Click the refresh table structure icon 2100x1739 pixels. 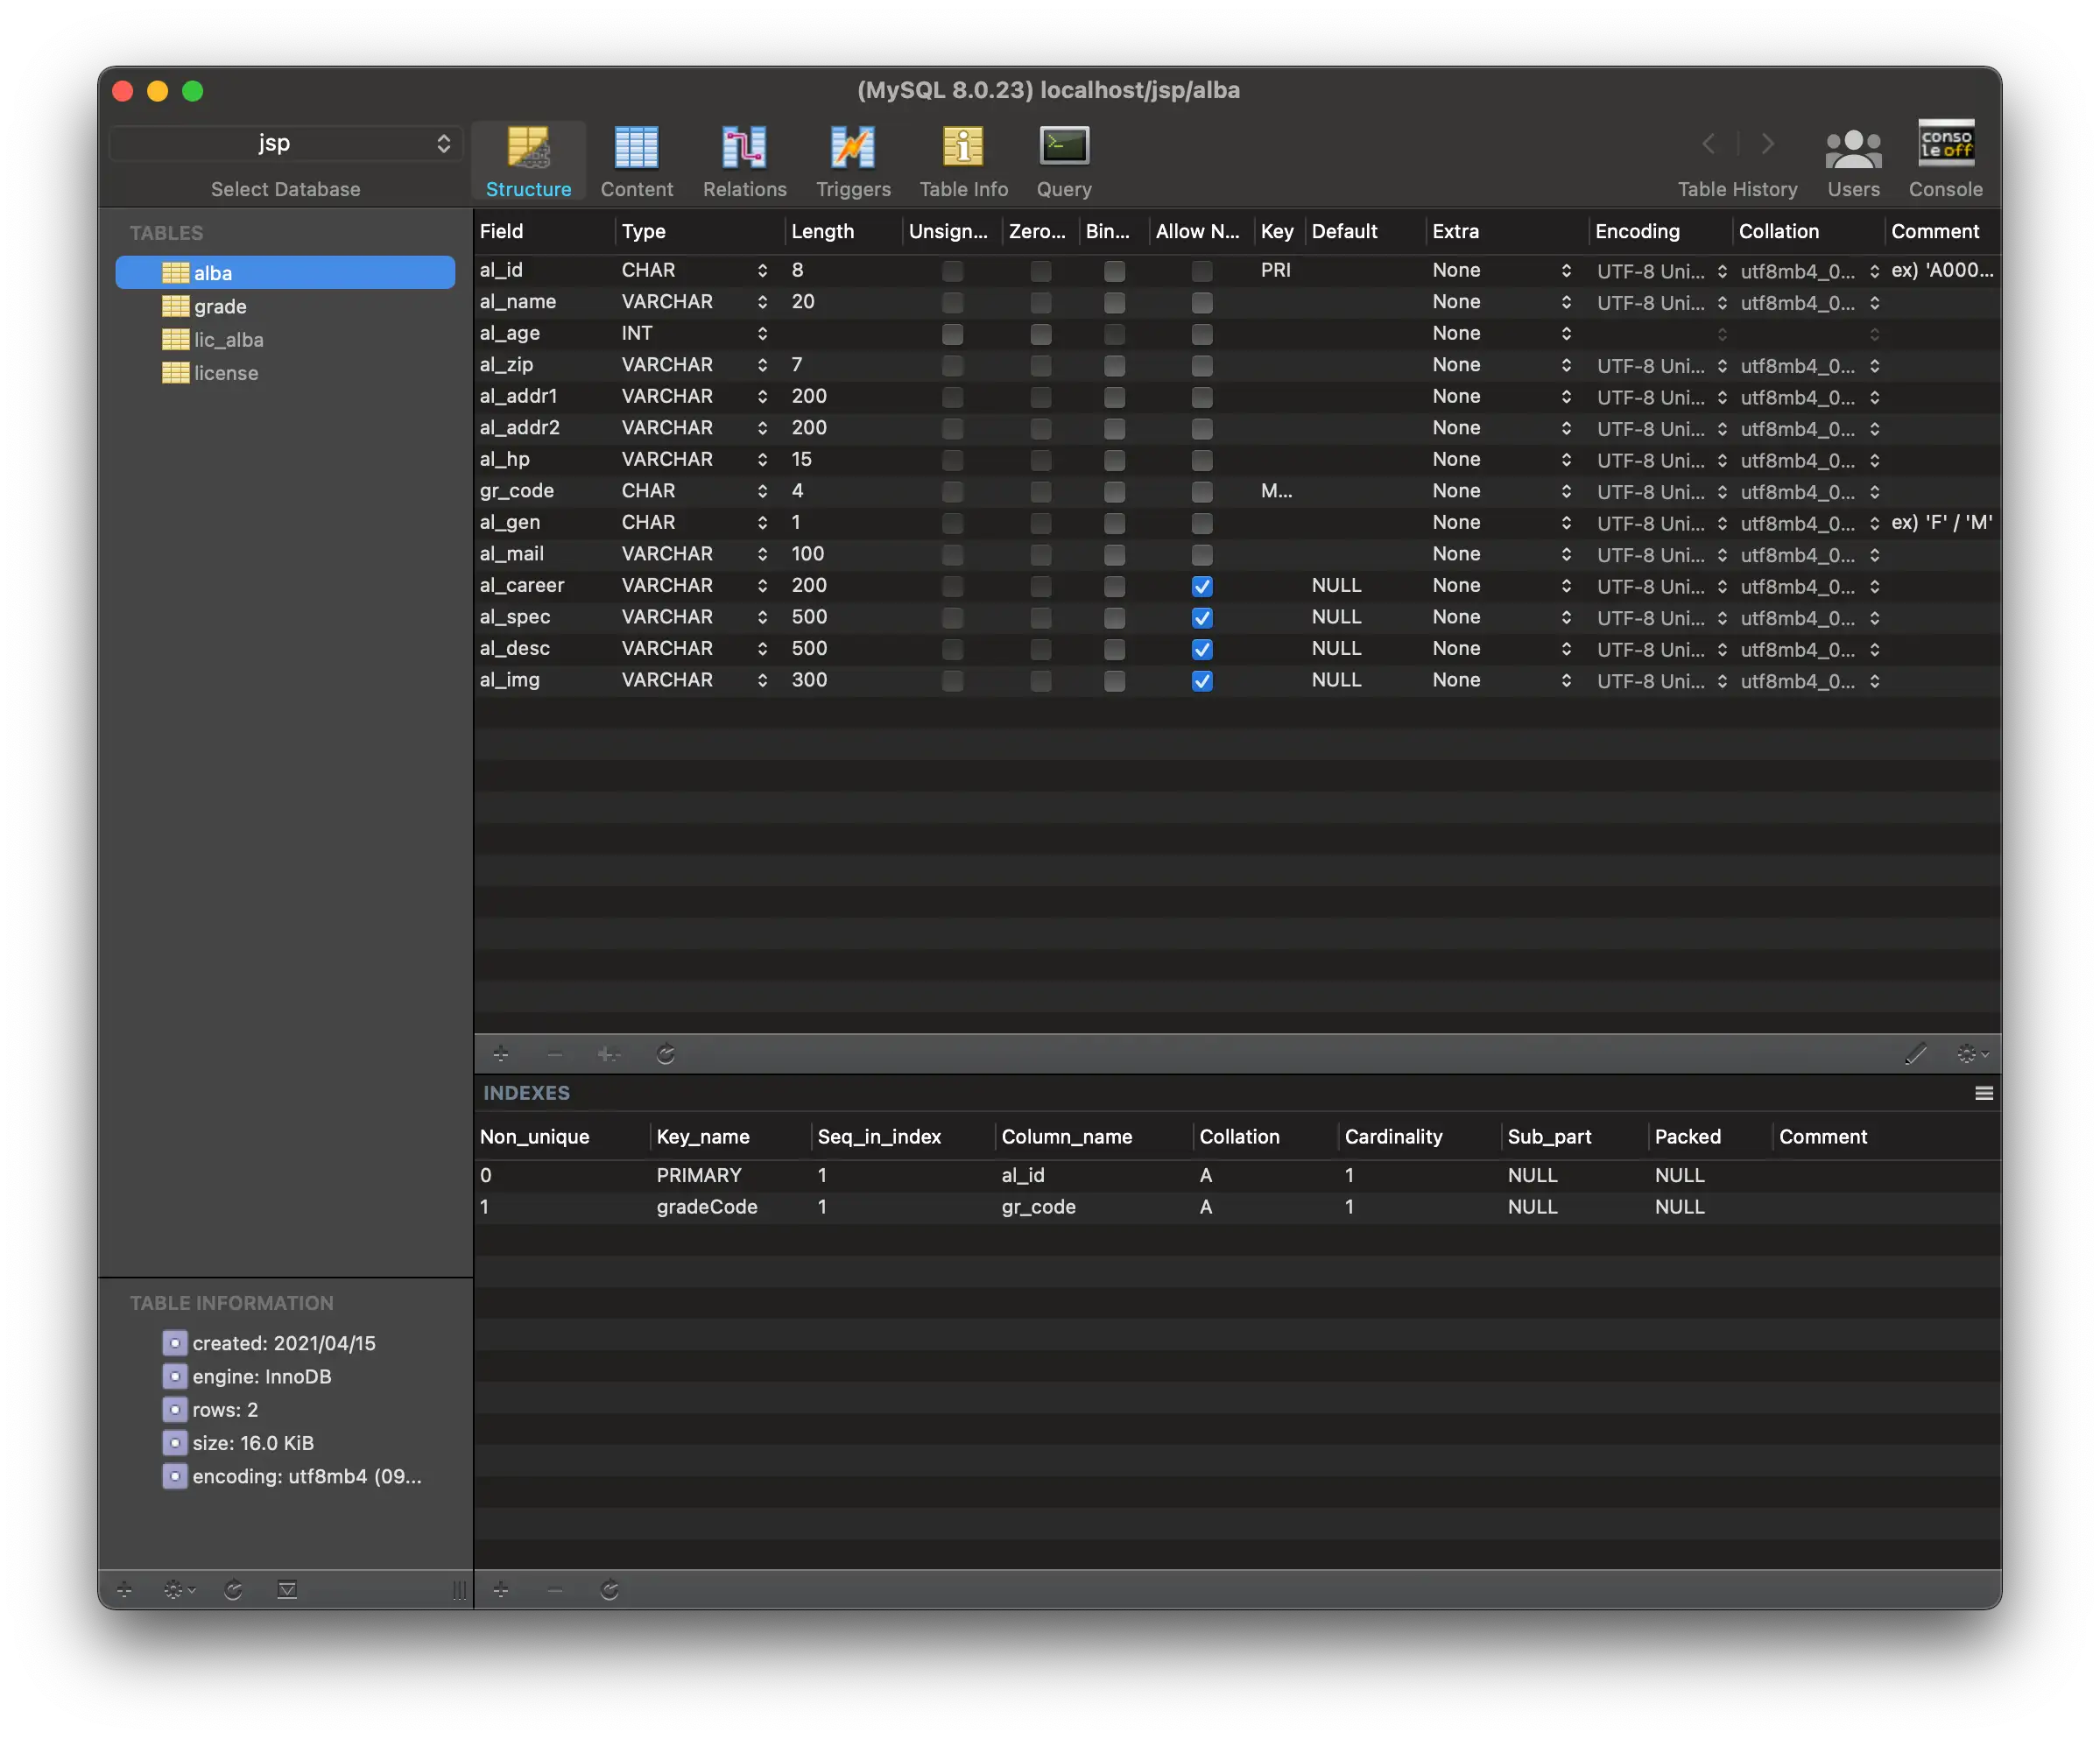coord(666,1054)
